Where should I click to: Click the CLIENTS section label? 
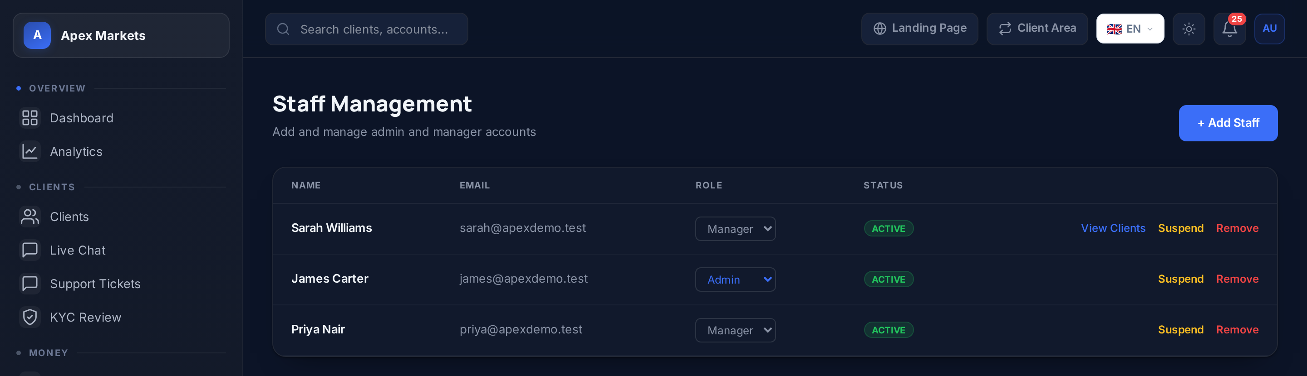52,187
